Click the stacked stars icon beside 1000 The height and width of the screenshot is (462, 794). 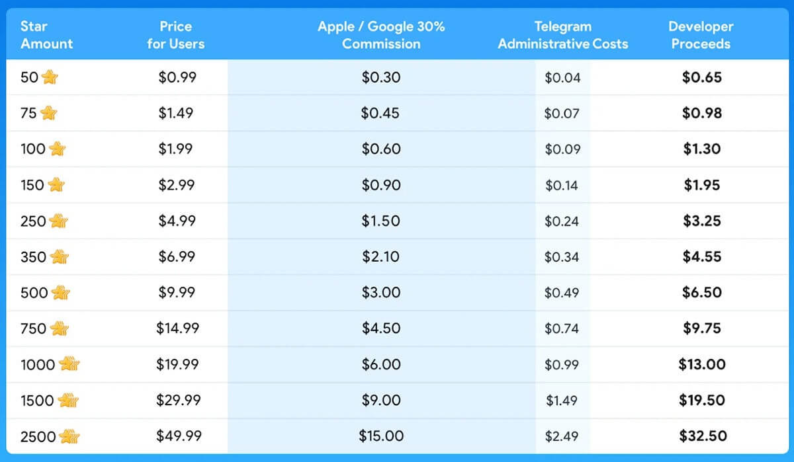[x=69, y=364]
